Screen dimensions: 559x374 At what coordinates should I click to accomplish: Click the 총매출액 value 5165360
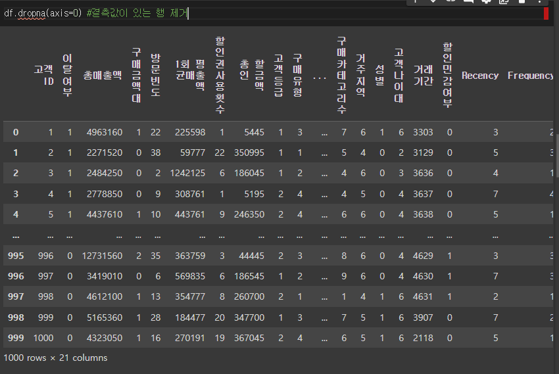click(x=105, y=317)
